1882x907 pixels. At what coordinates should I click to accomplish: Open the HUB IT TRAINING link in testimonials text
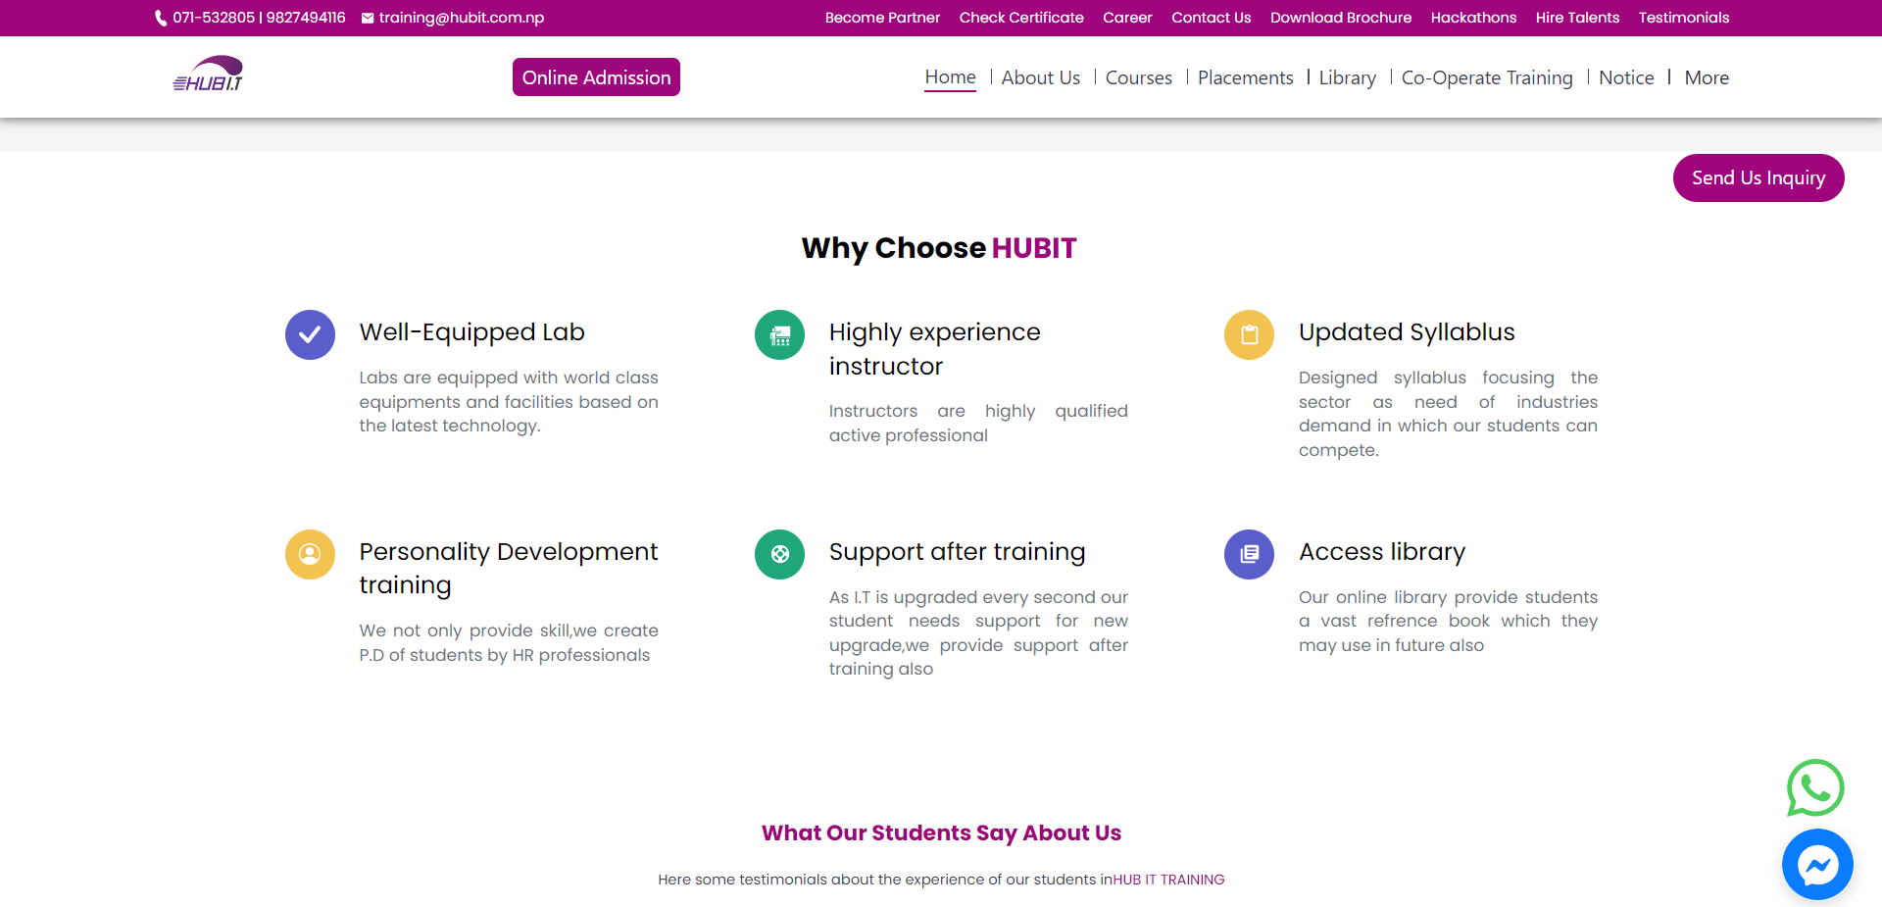[1168, 880]
